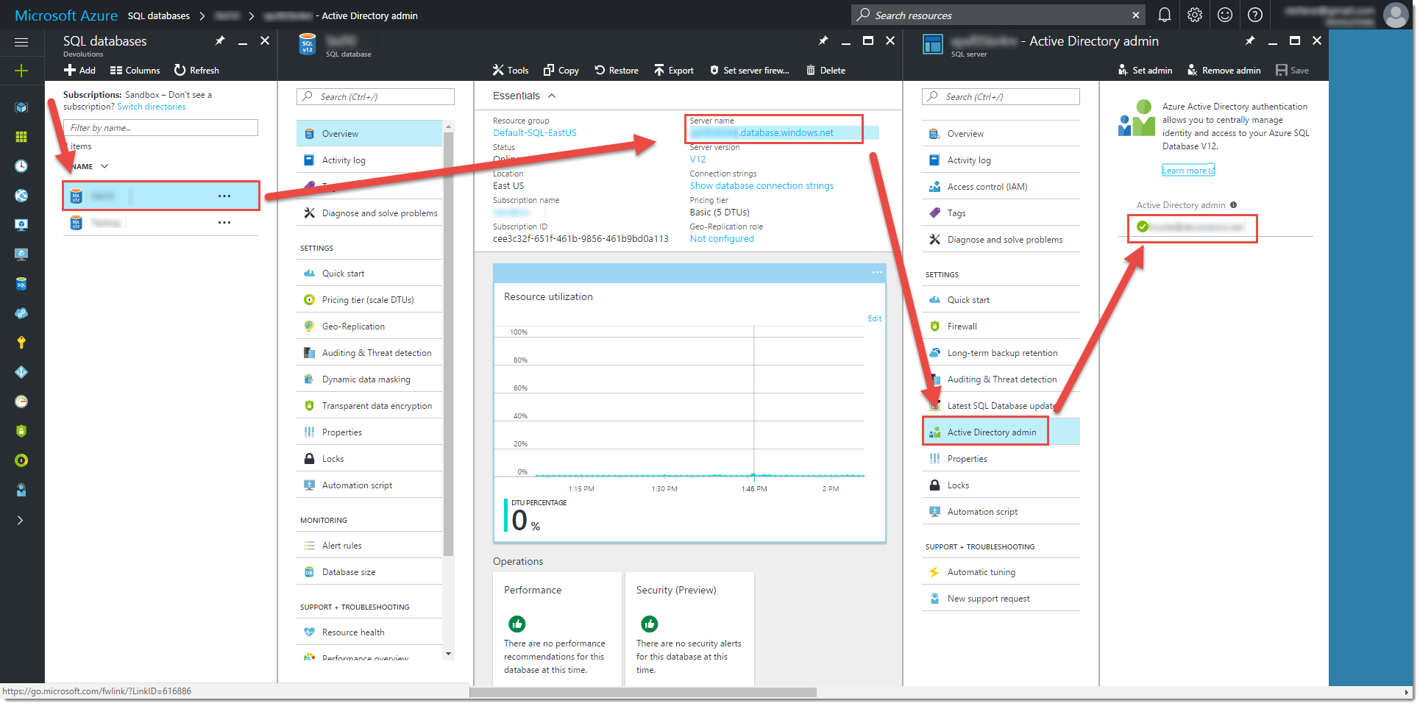
Task: Click the Filter by name field
Action: coord(161,128)
